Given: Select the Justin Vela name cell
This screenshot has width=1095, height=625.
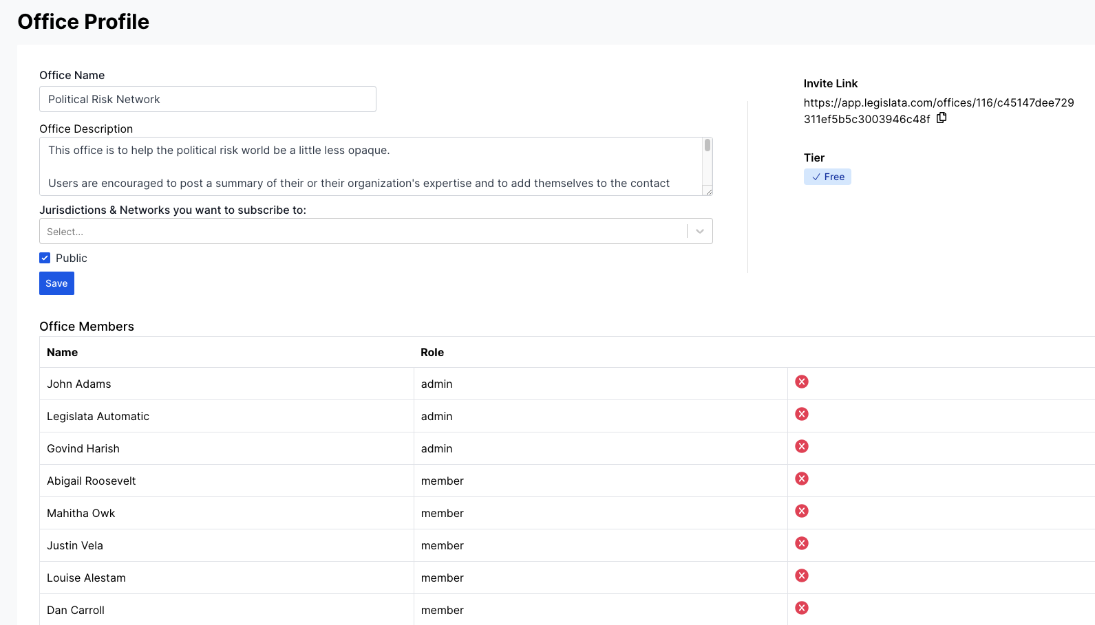Looking at the screenshot, I should click(226, 545).
